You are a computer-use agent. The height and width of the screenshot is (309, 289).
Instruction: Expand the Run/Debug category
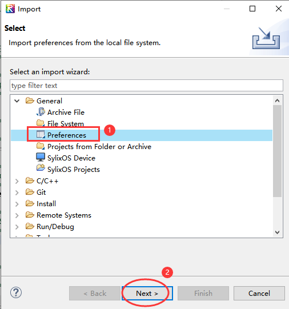[17, 227]
